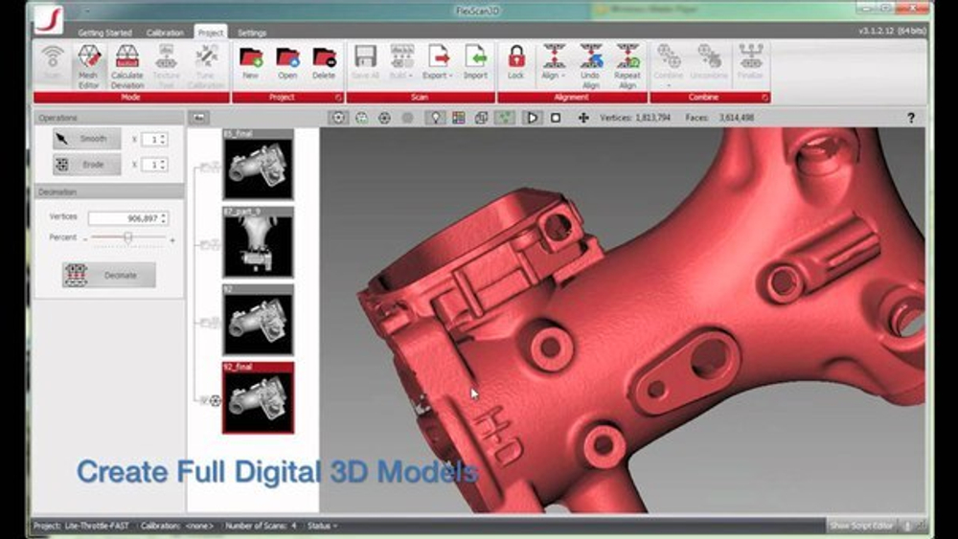Screen dimensions: 958x539
Task: Adjust the Smooth multiplier spinner arrows
Action: (163, 139)
